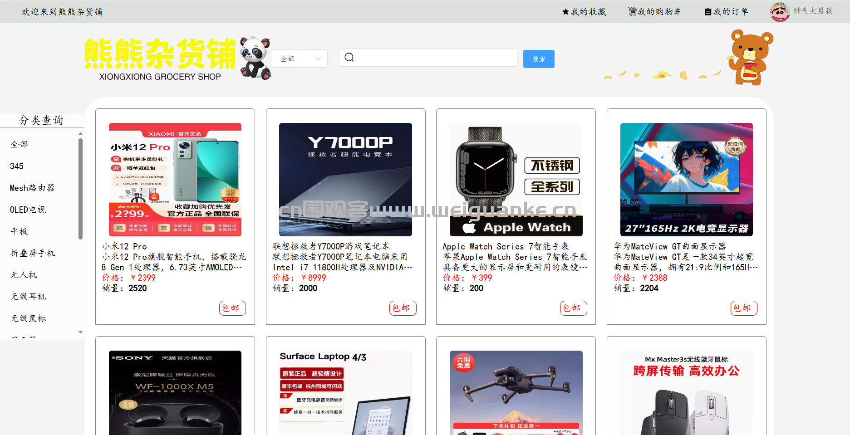Click title 联想拯救者Y7000P游戏笔记本
Image resolution: width=850 pixels, height=435 pixels.
pos(331,246)
